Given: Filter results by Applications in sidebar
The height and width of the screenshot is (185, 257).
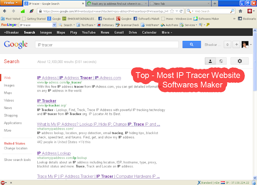Looking at the screenshot, I should pos(13,123).
